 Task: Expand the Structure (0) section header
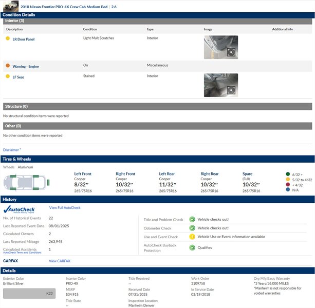click(x=16, y=106)
